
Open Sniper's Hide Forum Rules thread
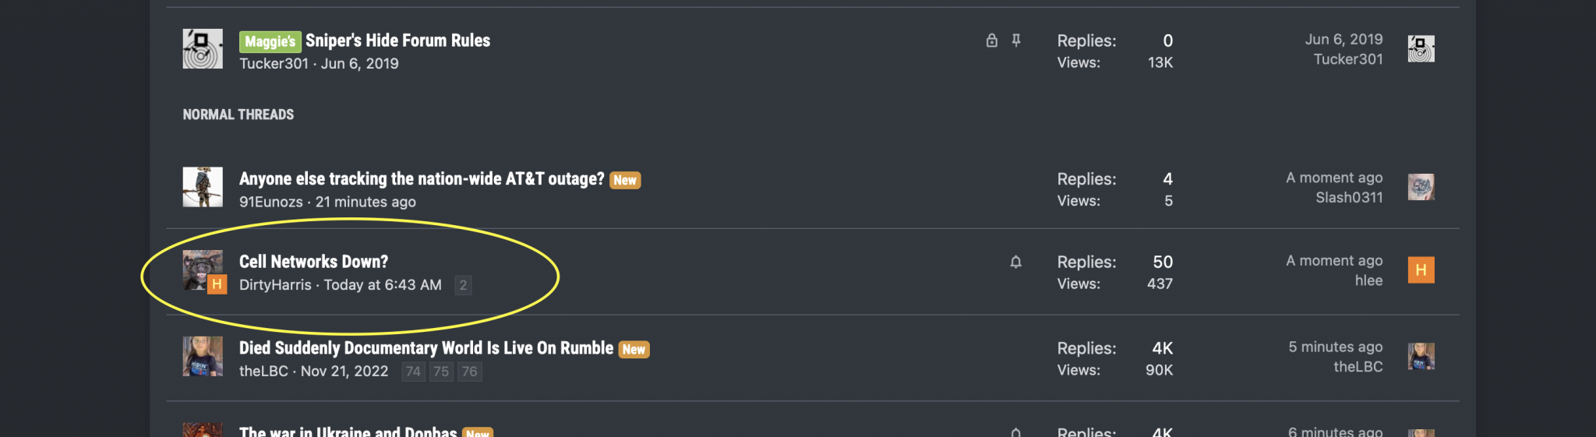[397, 41]
